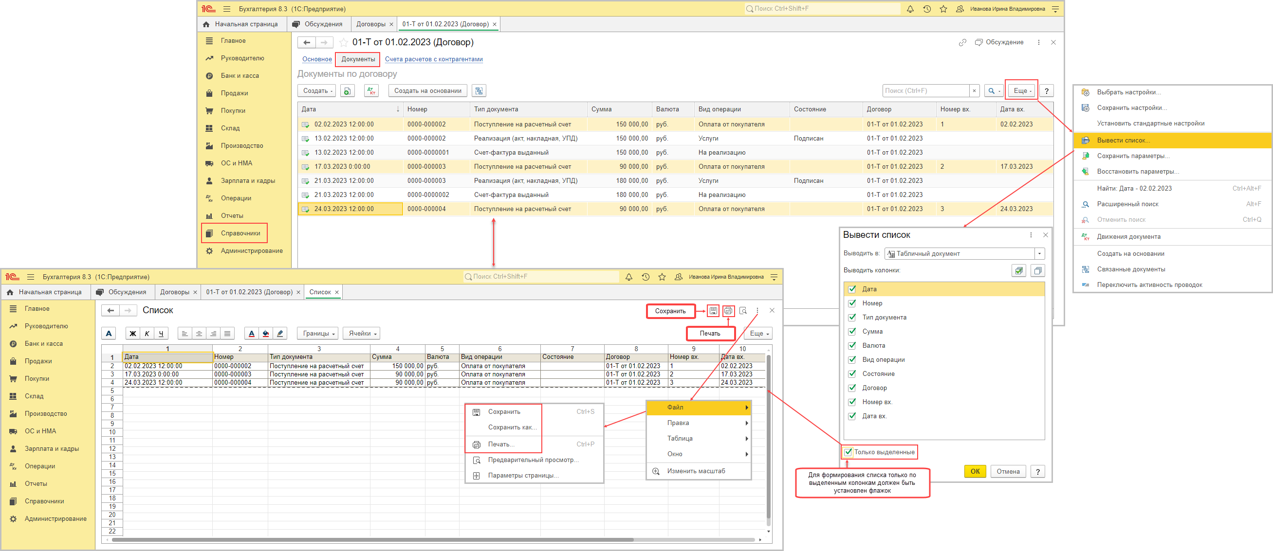Switch to Список tab
The width and height of the screenshot is (1273, 551).
pos(320,292)
